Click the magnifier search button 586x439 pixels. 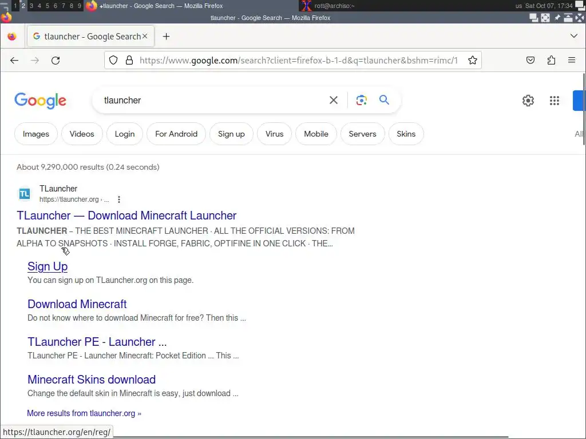pos(384,99)
